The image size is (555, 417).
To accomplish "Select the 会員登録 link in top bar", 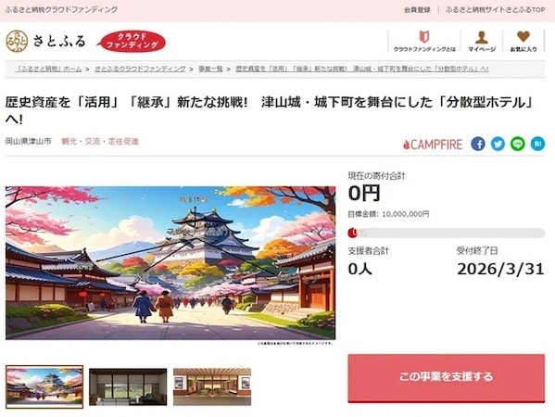I will tap(417, 10).
